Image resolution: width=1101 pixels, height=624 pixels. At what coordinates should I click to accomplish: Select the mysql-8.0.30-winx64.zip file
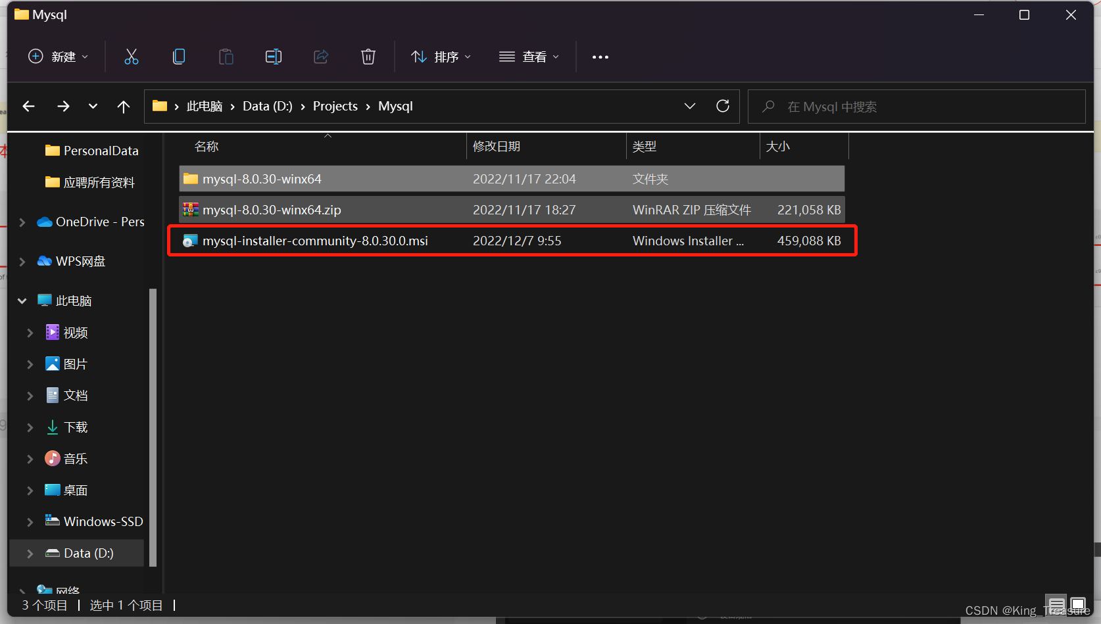(x=512, y=210)
